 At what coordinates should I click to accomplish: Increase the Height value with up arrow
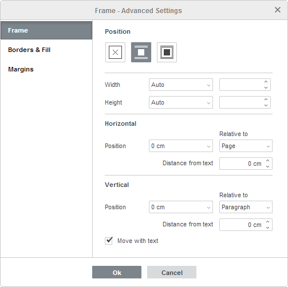coord(266,99)
